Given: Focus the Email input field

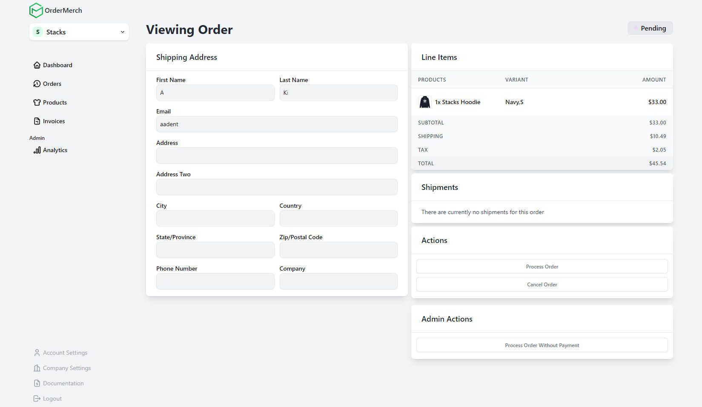Looking at the screenshot, I should pos(277,124).
